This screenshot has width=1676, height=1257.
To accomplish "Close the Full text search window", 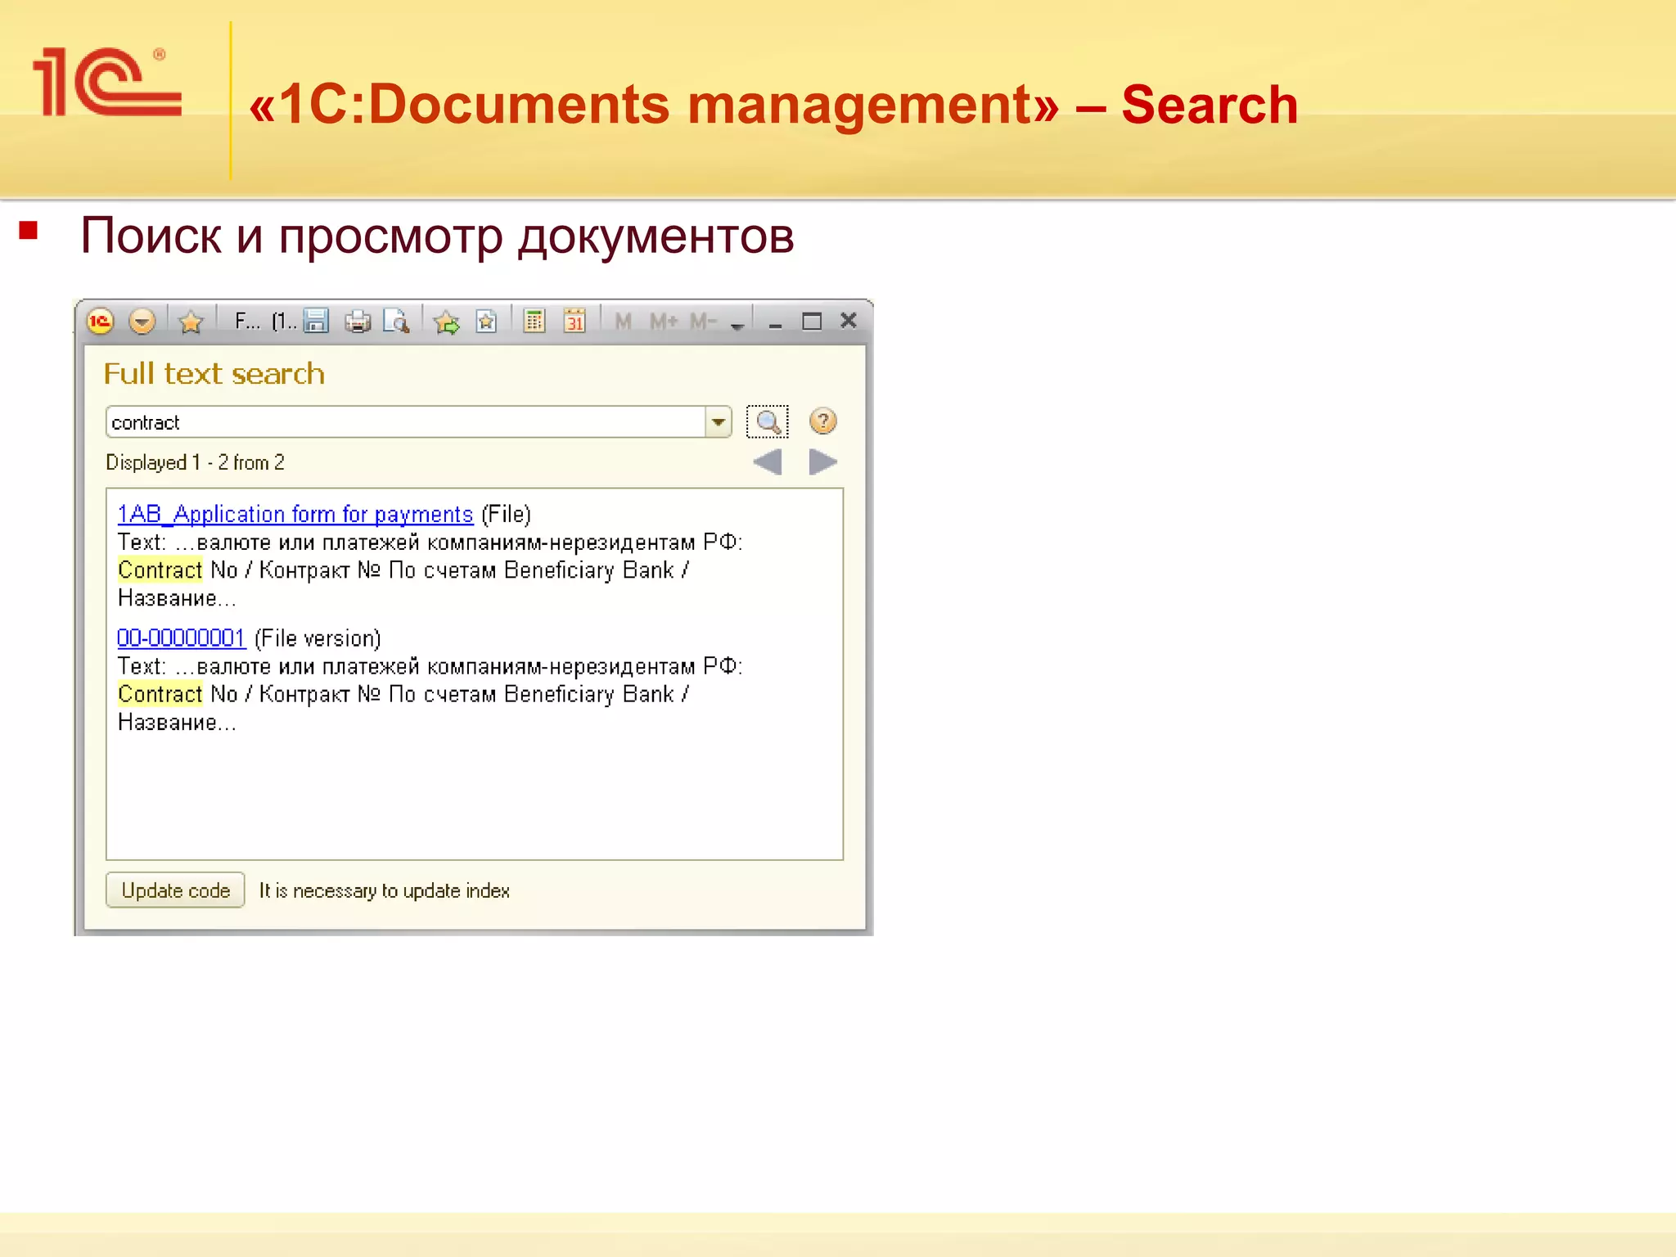I will 849,321.
